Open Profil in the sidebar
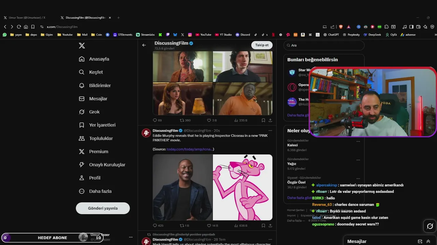The height and width of the screenshot is (245, 437). tap(89, 178)
